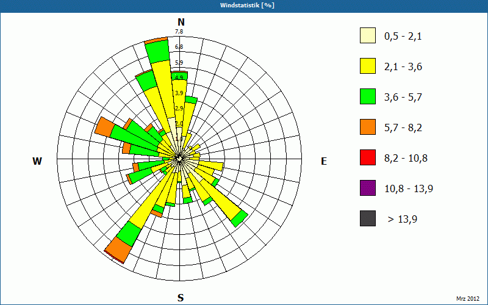Click the E compass label

coord(324,161)
